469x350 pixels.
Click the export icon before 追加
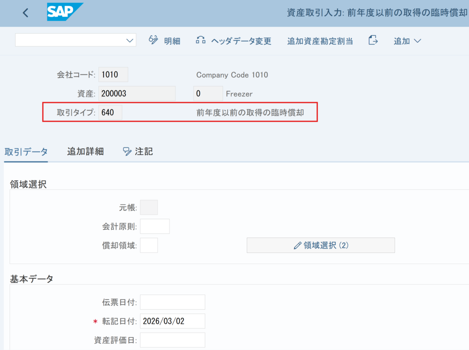tap(373, 40)
